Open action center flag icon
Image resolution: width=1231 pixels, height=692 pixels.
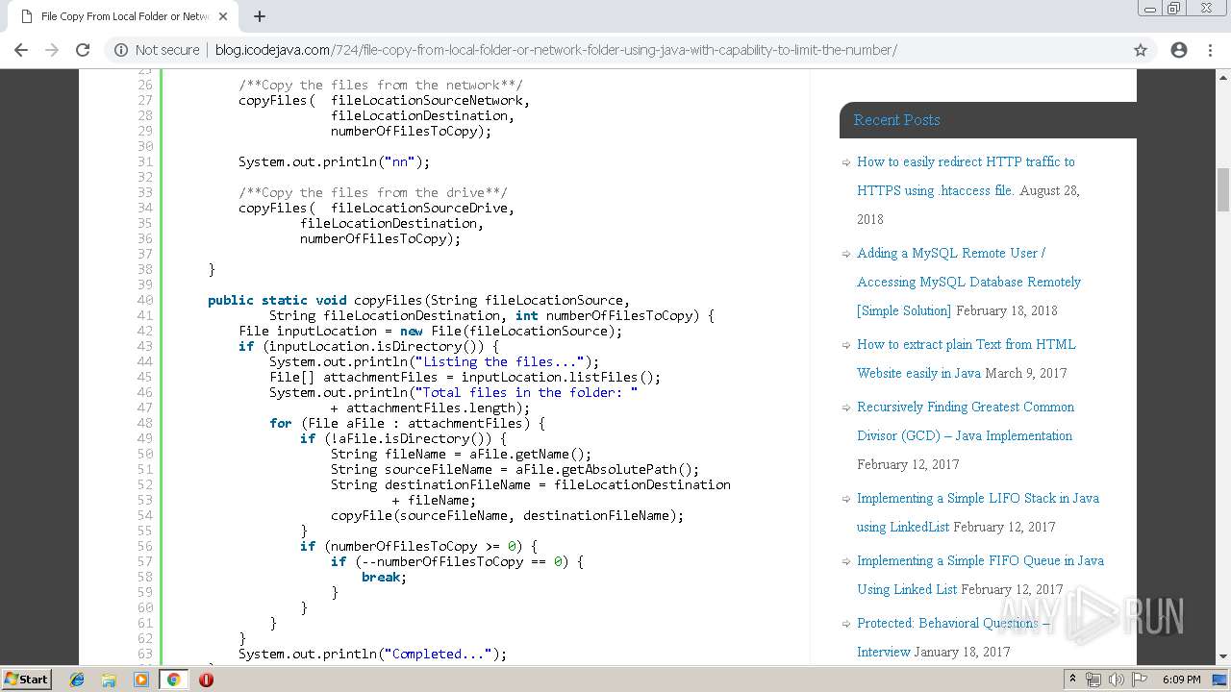coord(1140,680)
